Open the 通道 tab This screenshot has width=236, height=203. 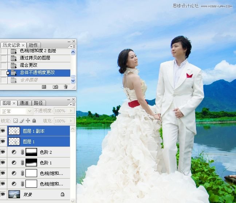[x=24, y=103]
